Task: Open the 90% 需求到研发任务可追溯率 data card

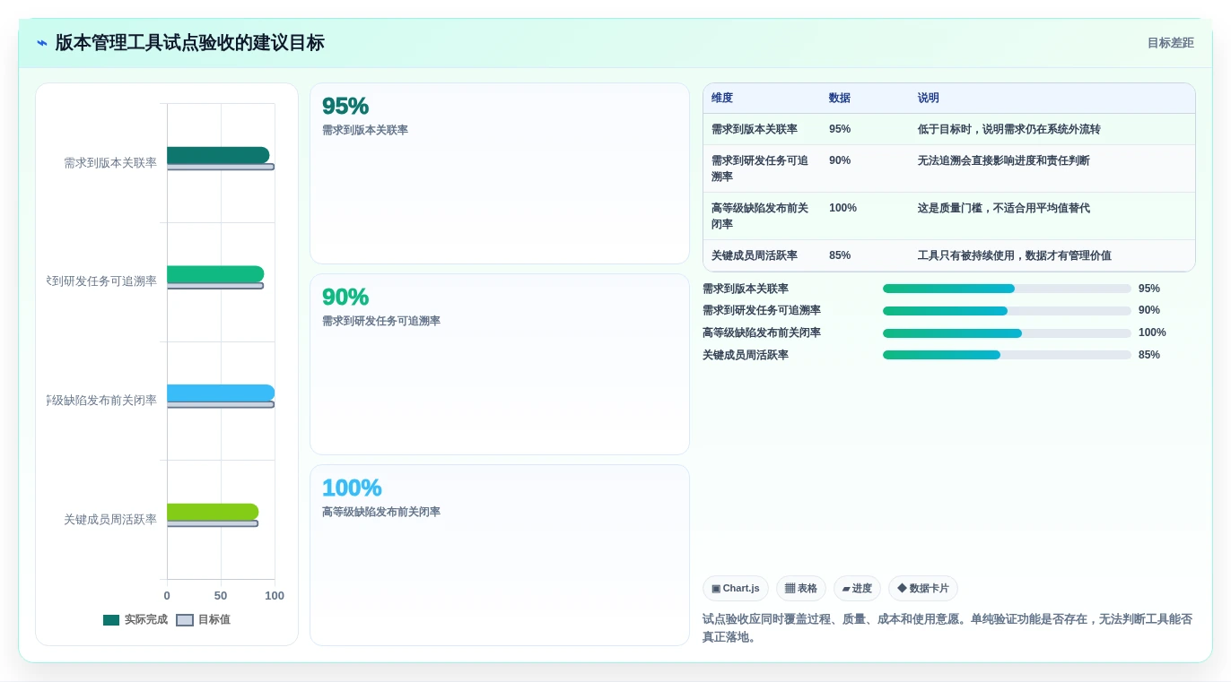Action: tap(500, 365)
